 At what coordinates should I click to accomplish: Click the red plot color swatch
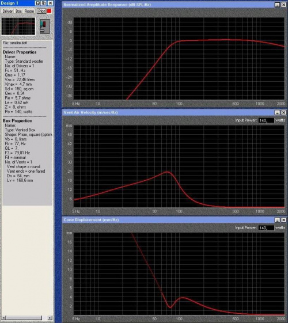tap(49, 11)
